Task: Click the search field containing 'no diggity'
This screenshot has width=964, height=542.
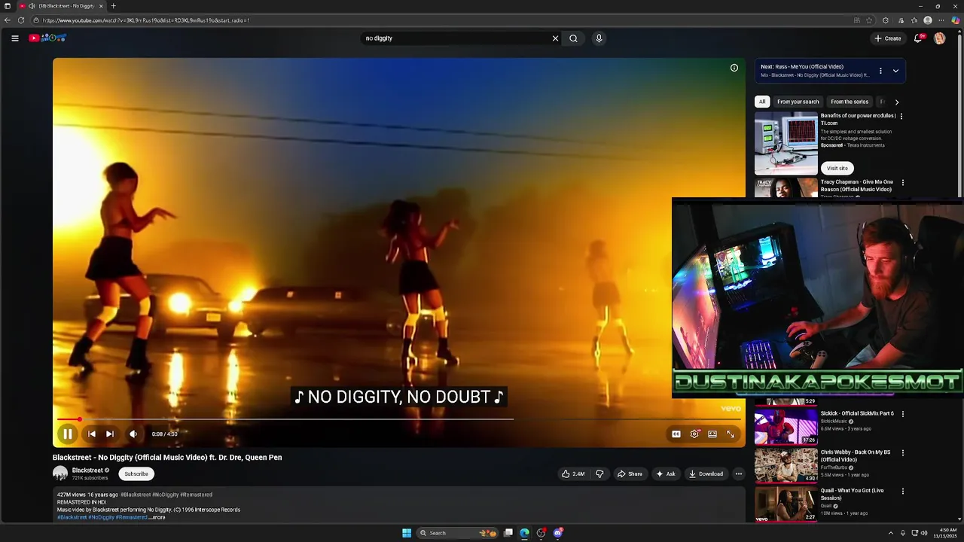Action: (x=456, y=38)
